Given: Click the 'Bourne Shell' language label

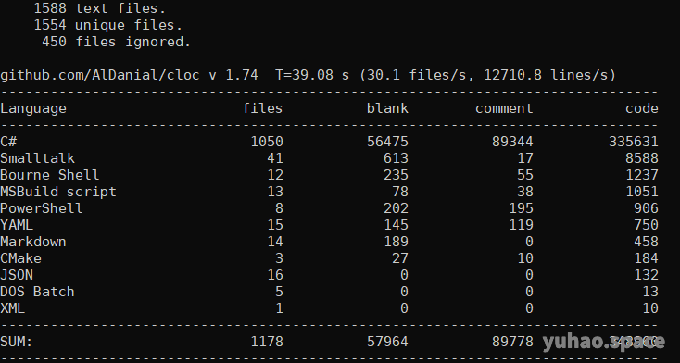Looking at the screenshot, I should tap(50, 175).
